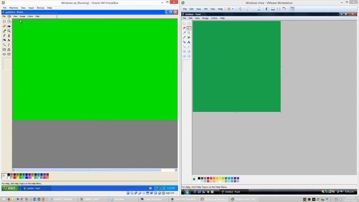Select the Rectangle tool in Vista Paint
Viewport: 359px width, 202px height.
point(184,52)
